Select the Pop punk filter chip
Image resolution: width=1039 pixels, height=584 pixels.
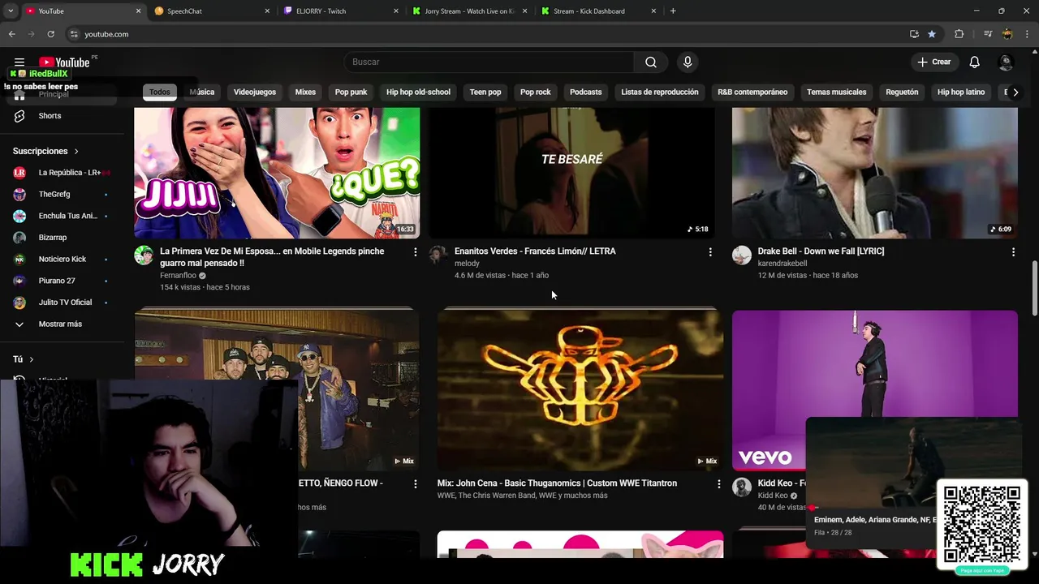351,92
